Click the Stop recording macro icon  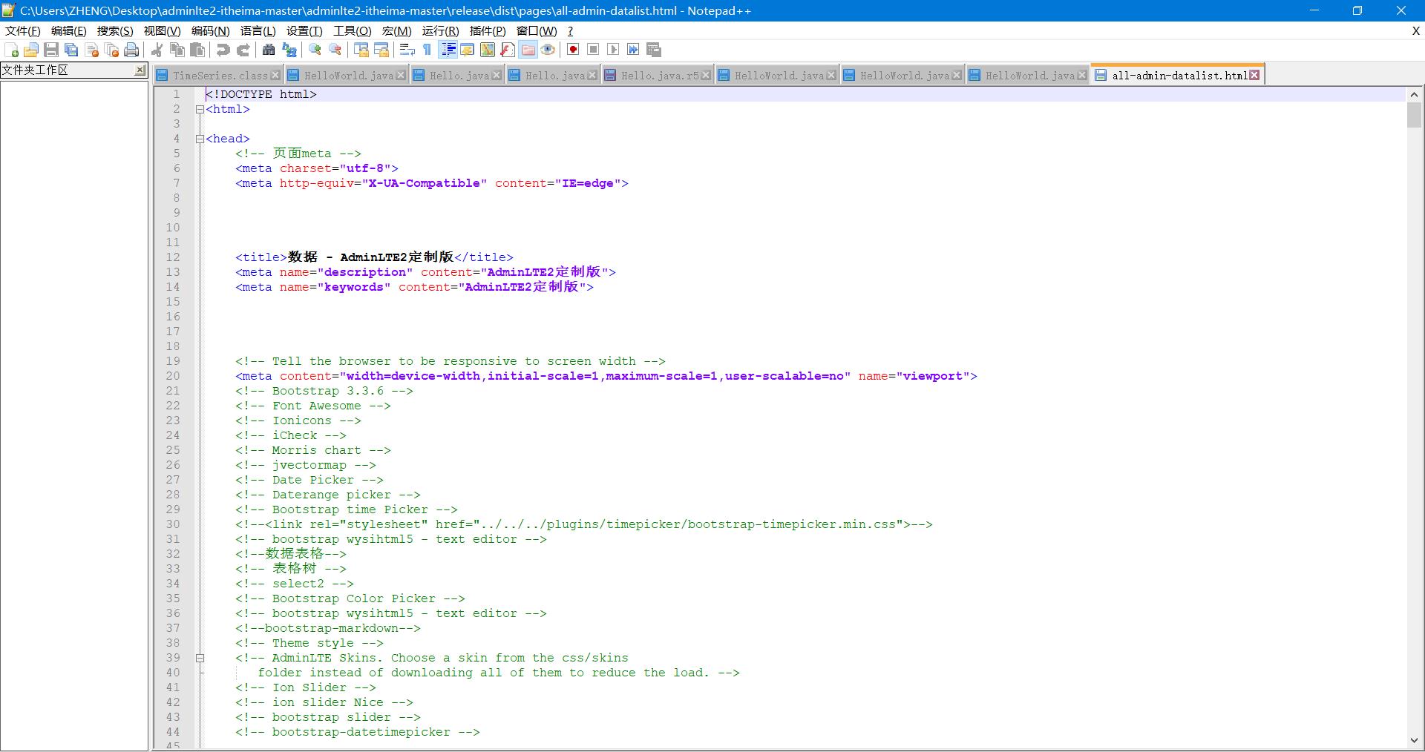click(x=593, y=50)
